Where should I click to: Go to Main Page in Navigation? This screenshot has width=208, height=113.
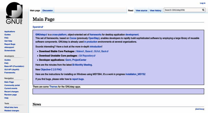click(x=9, y=82)
